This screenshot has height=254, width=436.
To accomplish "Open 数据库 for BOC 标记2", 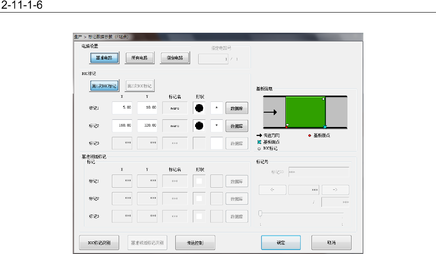I will click(x=236, y=126).
